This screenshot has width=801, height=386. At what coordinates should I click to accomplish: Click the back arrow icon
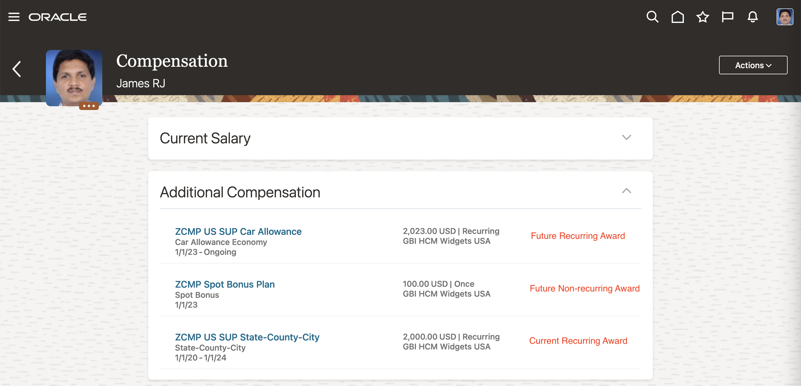click(x=17, y=68)
